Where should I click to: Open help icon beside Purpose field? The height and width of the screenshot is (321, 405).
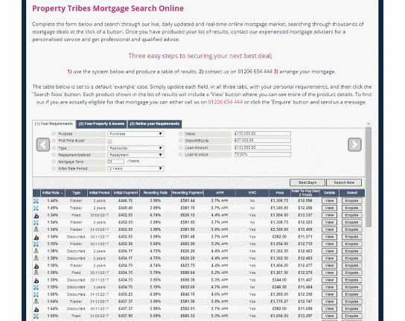coord(54,134)
